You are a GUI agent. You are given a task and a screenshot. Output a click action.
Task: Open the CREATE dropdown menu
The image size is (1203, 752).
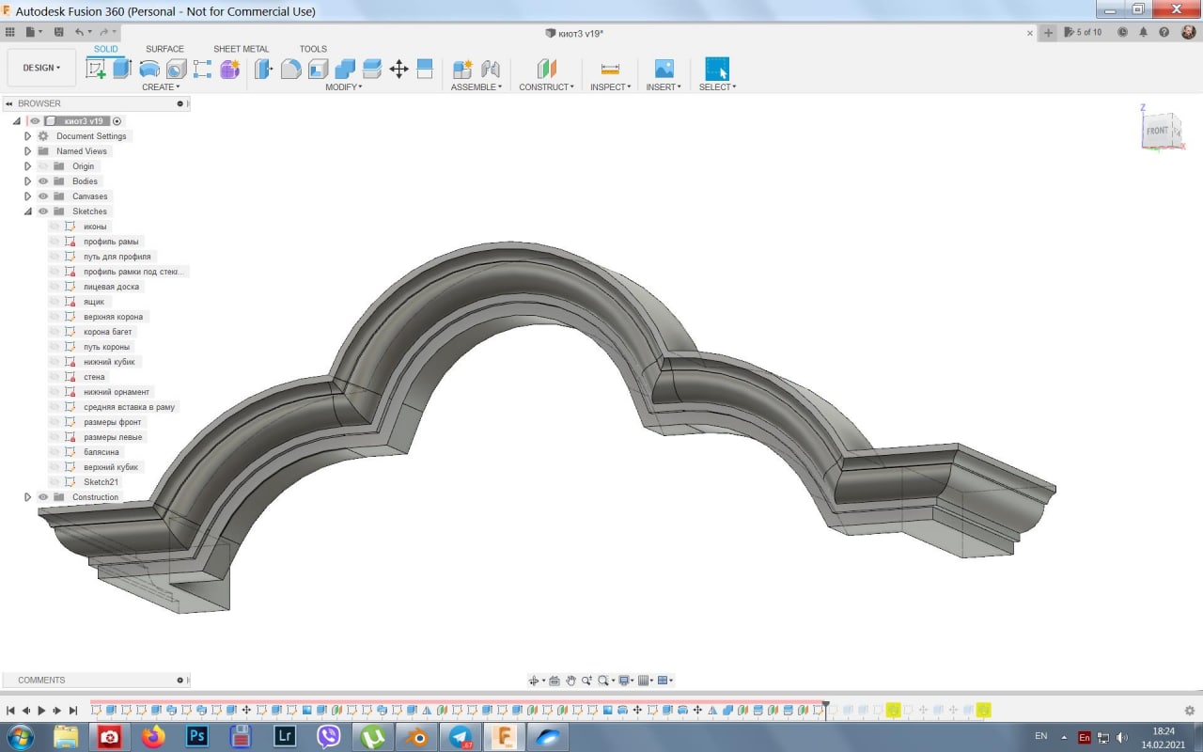pyautogui.click(x=161, y=87)
